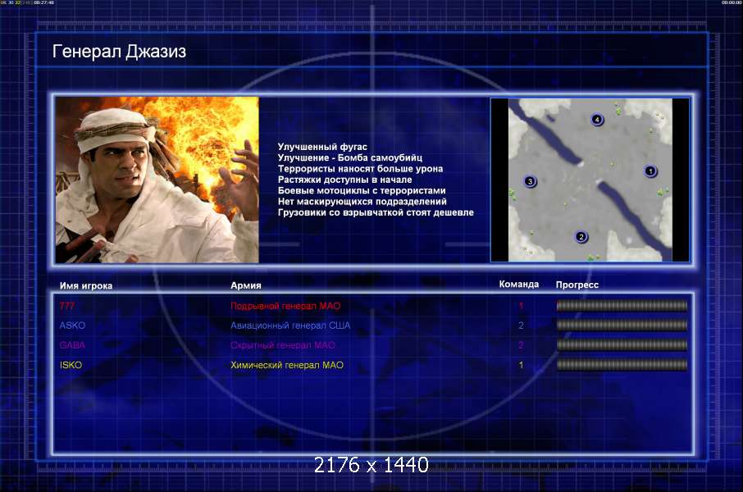Click the general's portrait image
Image resolution: width=743 pixels, height=492 pixels.
coord(157,180)
